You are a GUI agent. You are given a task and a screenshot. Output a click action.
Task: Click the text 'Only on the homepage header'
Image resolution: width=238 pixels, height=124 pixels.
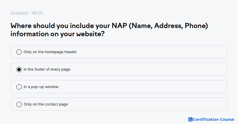[50, 52]
